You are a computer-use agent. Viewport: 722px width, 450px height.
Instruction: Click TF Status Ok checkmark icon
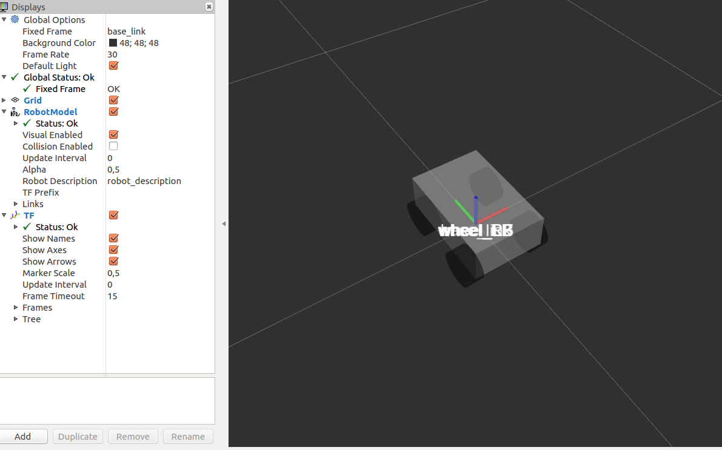point(27,227)
